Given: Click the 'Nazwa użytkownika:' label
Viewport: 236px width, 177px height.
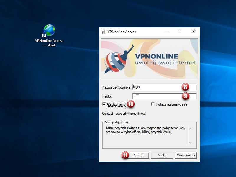Looking at the screenshot, I should coord(117,87).
